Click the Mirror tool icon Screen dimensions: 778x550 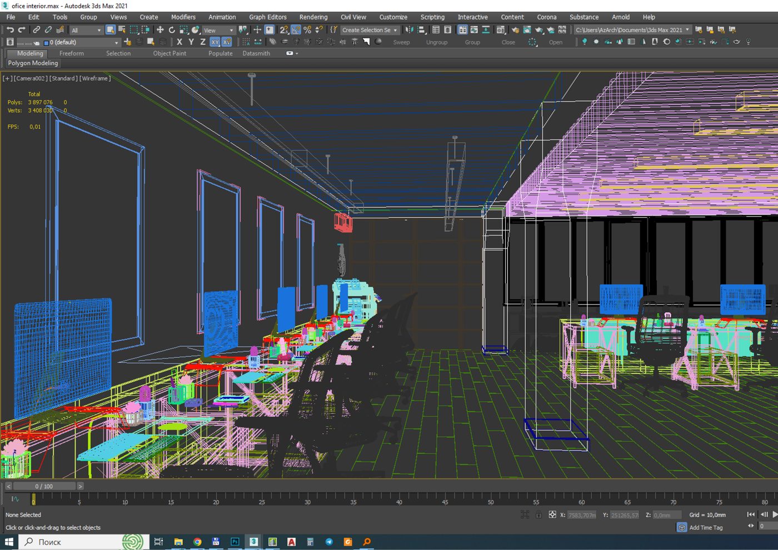click(x=410, y=30)
